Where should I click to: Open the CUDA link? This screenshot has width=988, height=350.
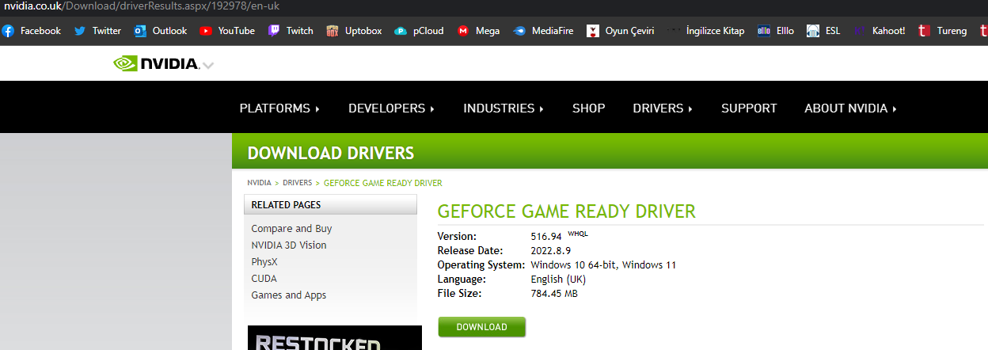click(264, 278)
